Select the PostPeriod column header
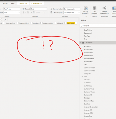Image resolution: width=116 pixels, height=119 pixels. [x=70, y=23]
